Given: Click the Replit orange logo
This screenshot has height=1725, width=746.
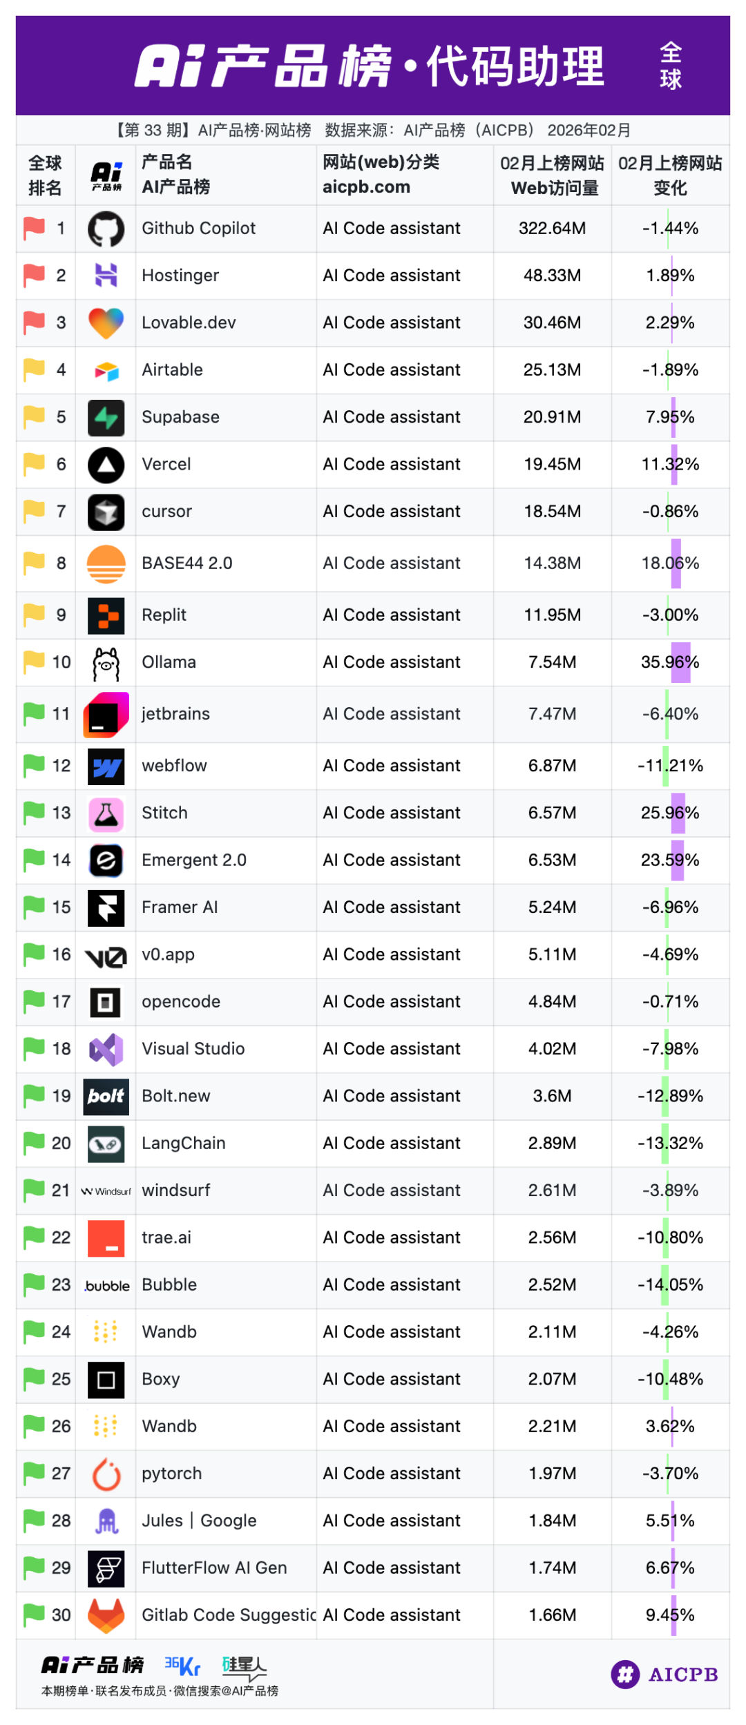Looking at the screenshot, I should click(106, 615).
